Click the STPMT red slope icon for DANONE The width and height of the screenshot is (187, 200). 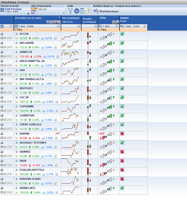tap(122, 134)
